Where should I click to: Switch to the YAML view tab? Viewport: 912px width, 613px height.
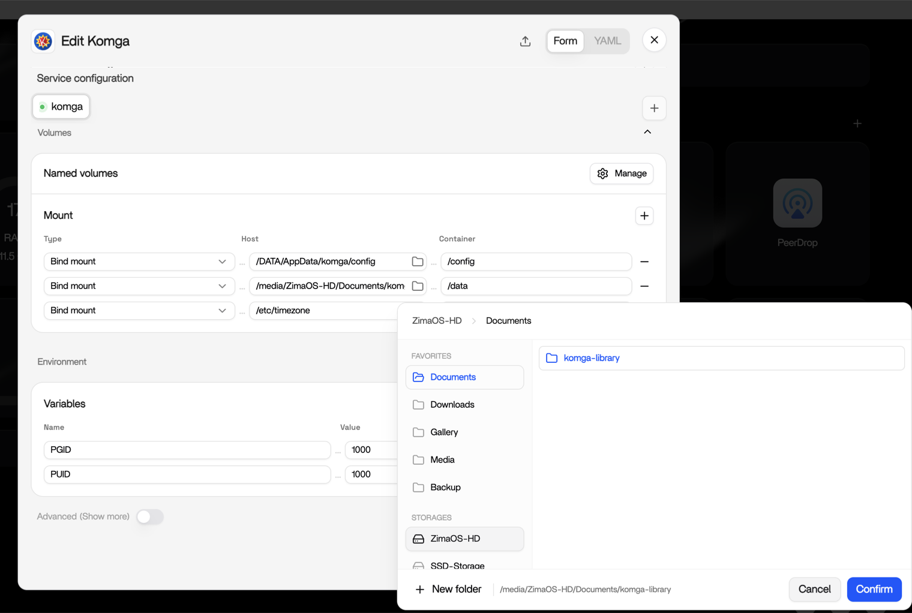(x=607, y=41)
